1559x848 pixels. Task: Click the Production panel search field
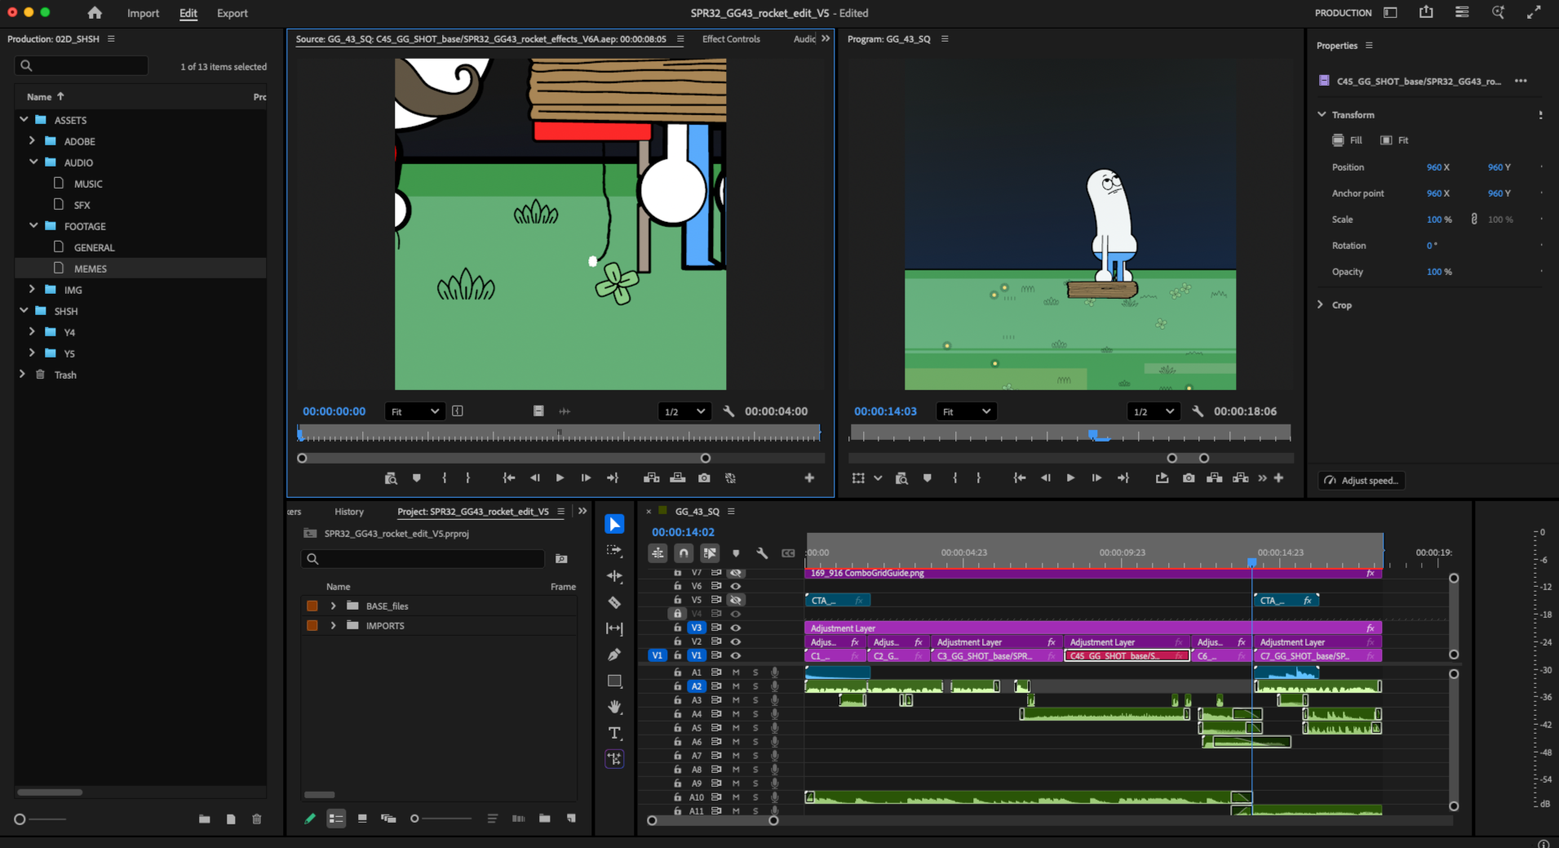point(82,65)
